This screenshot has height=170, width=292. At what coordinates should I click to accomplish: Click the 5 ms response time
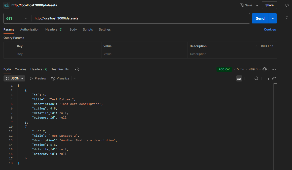pos(240,69)
